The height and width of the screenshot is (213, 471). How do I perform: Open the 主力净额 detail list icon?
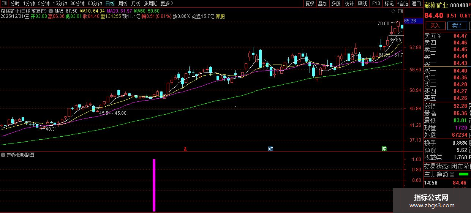(x=452, y=175)
